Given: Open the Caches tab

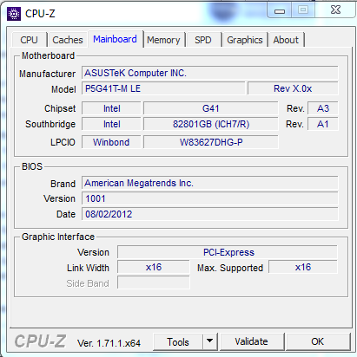Looking at the screenshot, I should tap(68, 40).
